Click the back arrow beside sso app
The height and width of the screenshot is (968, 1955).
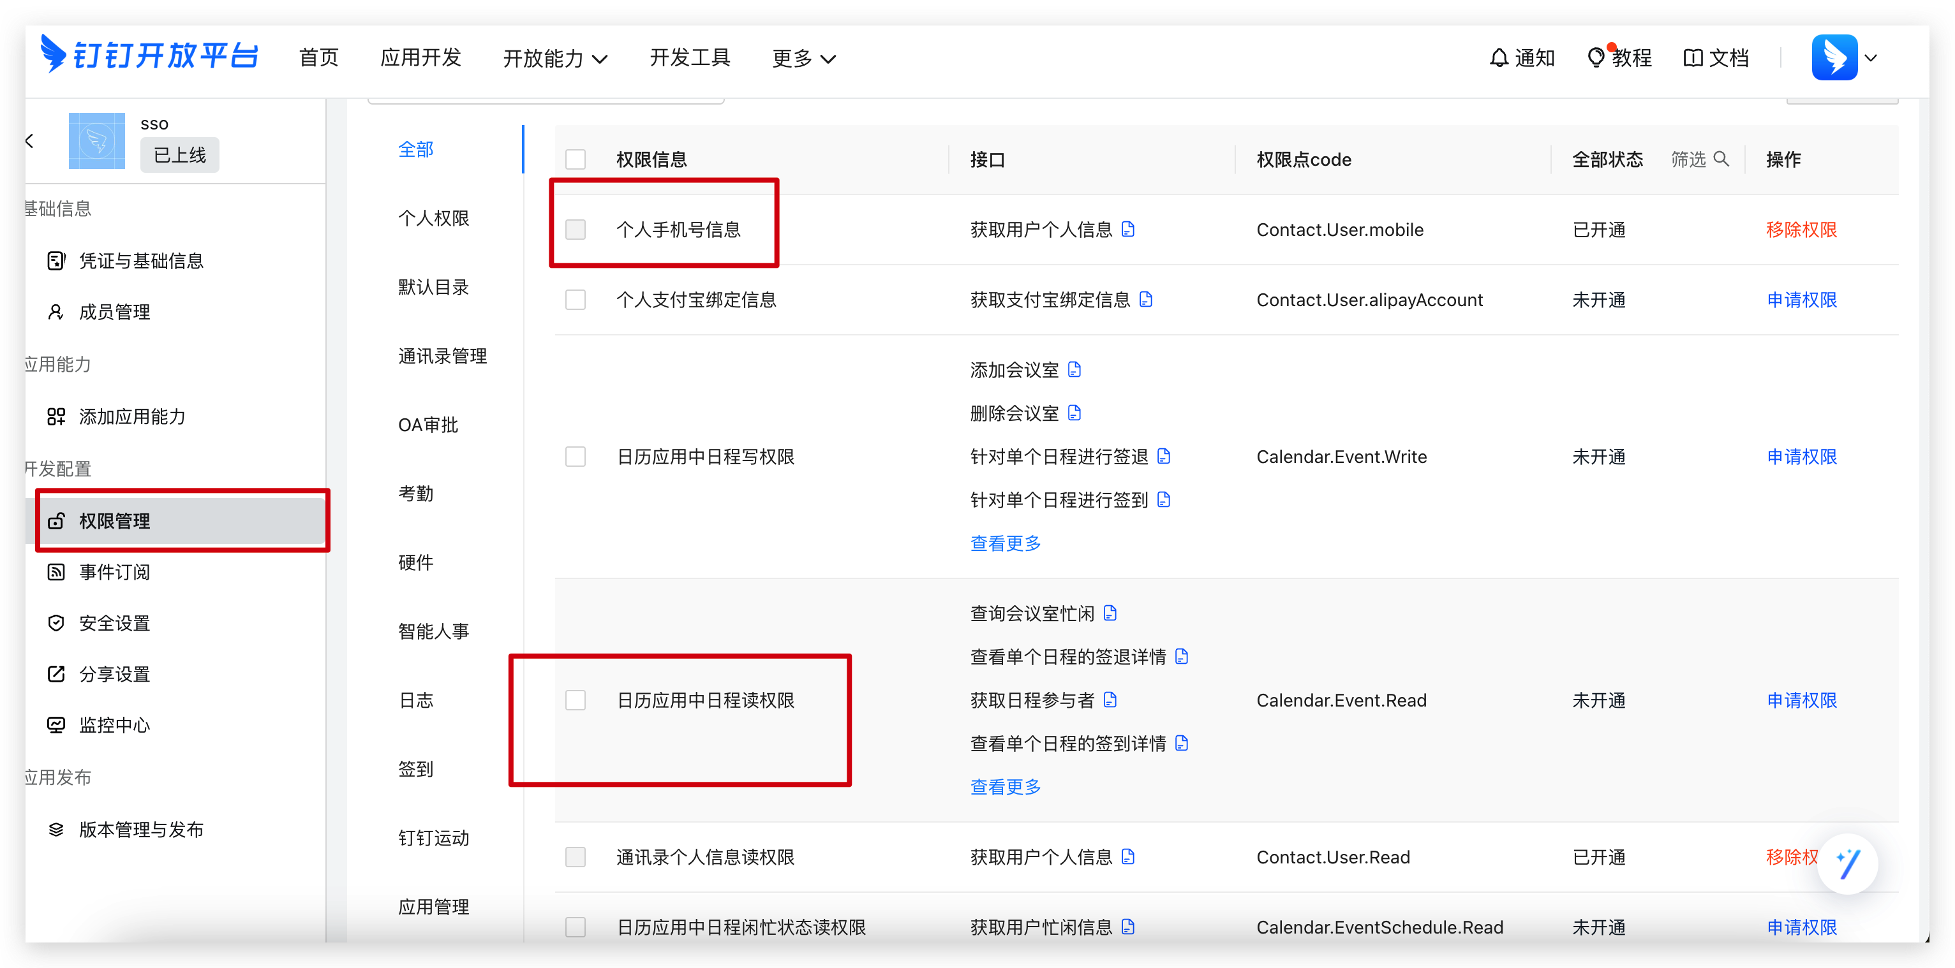[29, 141]
